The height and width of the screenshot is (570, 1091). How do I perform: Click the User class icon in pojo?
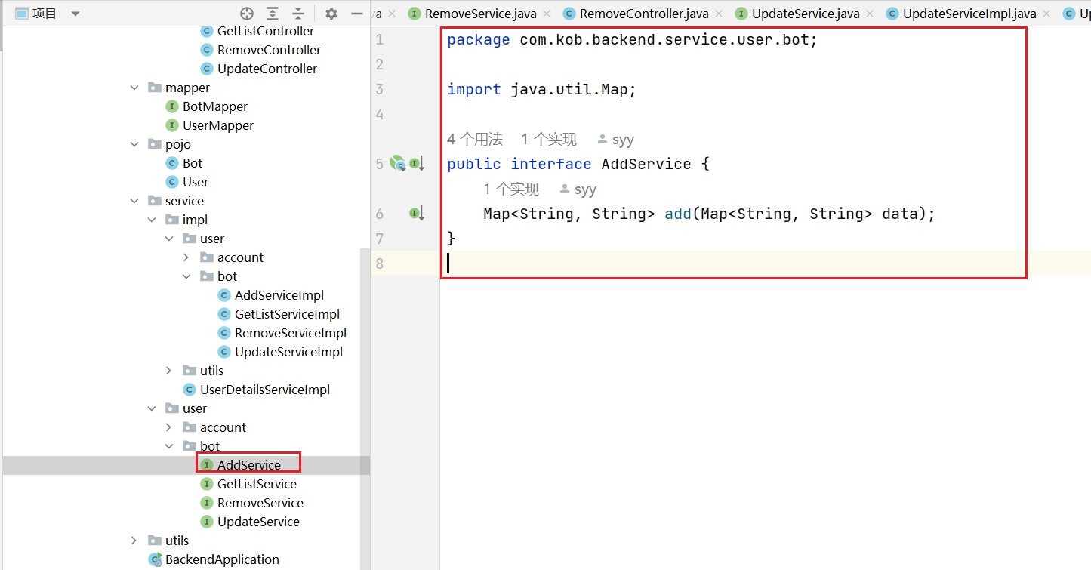pos(172,182)
